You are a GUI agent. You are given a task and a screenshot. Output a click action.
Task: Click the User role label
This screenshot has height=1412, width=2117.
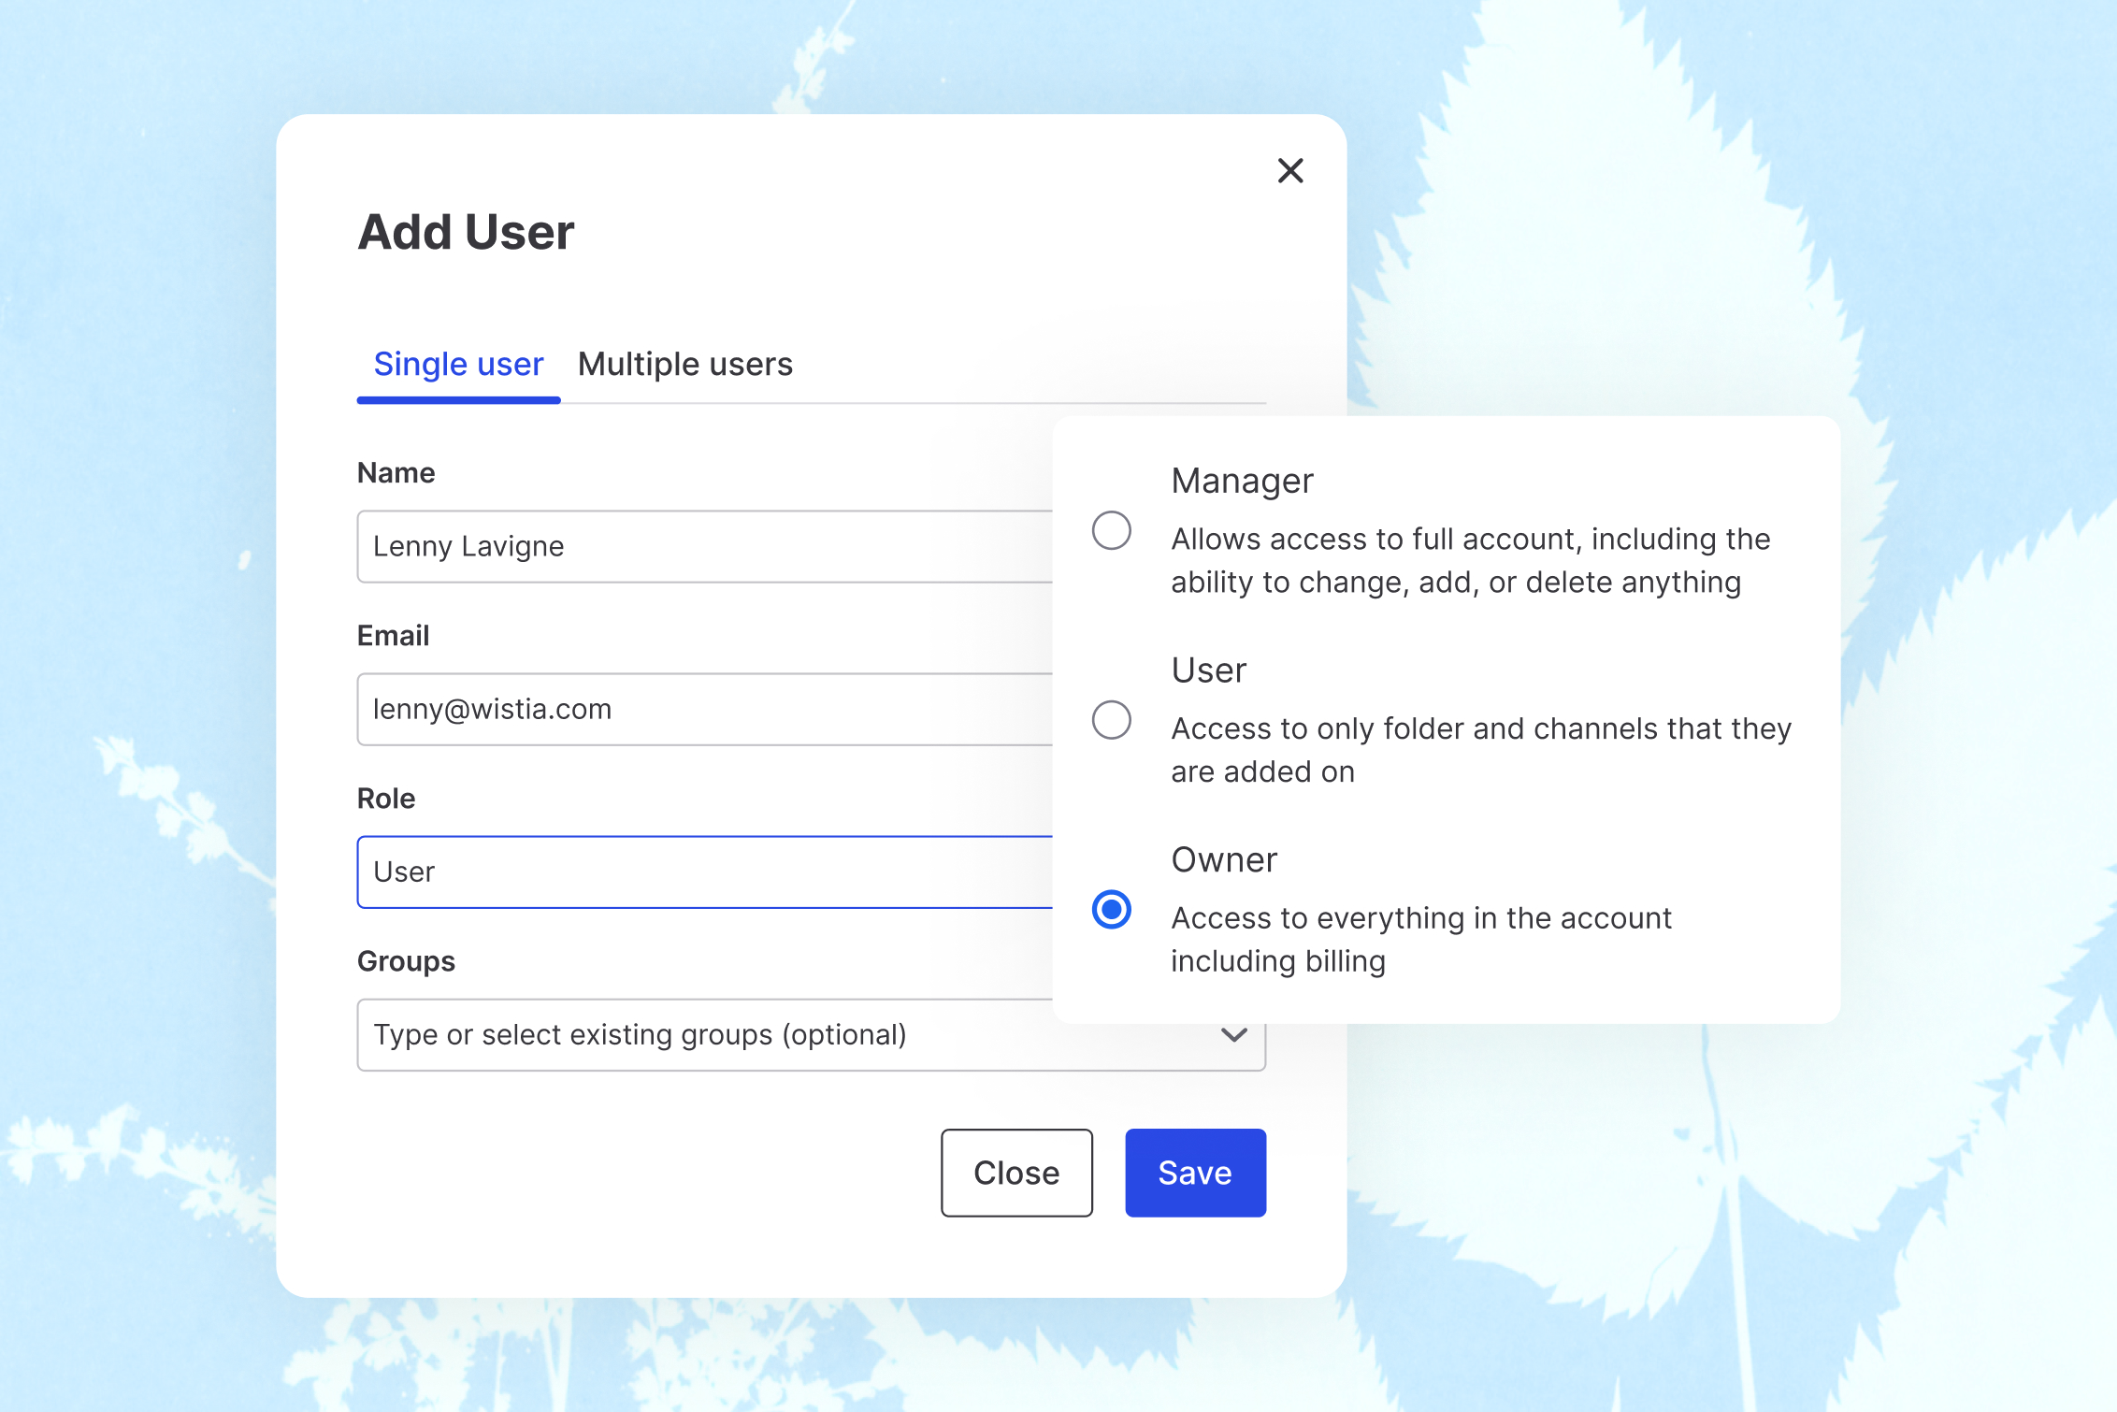pyautogui.click(x=1207, y=670)
